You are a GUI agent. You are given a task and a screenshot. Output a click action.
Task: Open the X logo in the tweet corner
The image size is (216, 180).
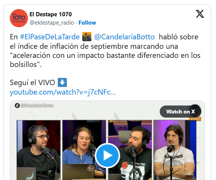point(200,14)
